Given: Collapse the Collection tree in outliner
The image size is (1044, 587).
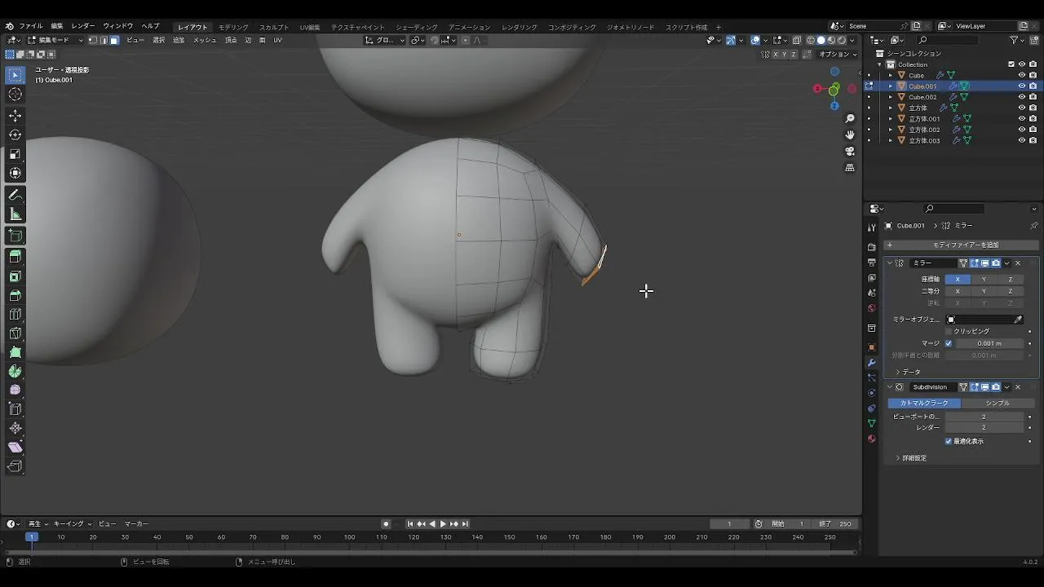Looking at the screenshot, I should pos(879,64).
